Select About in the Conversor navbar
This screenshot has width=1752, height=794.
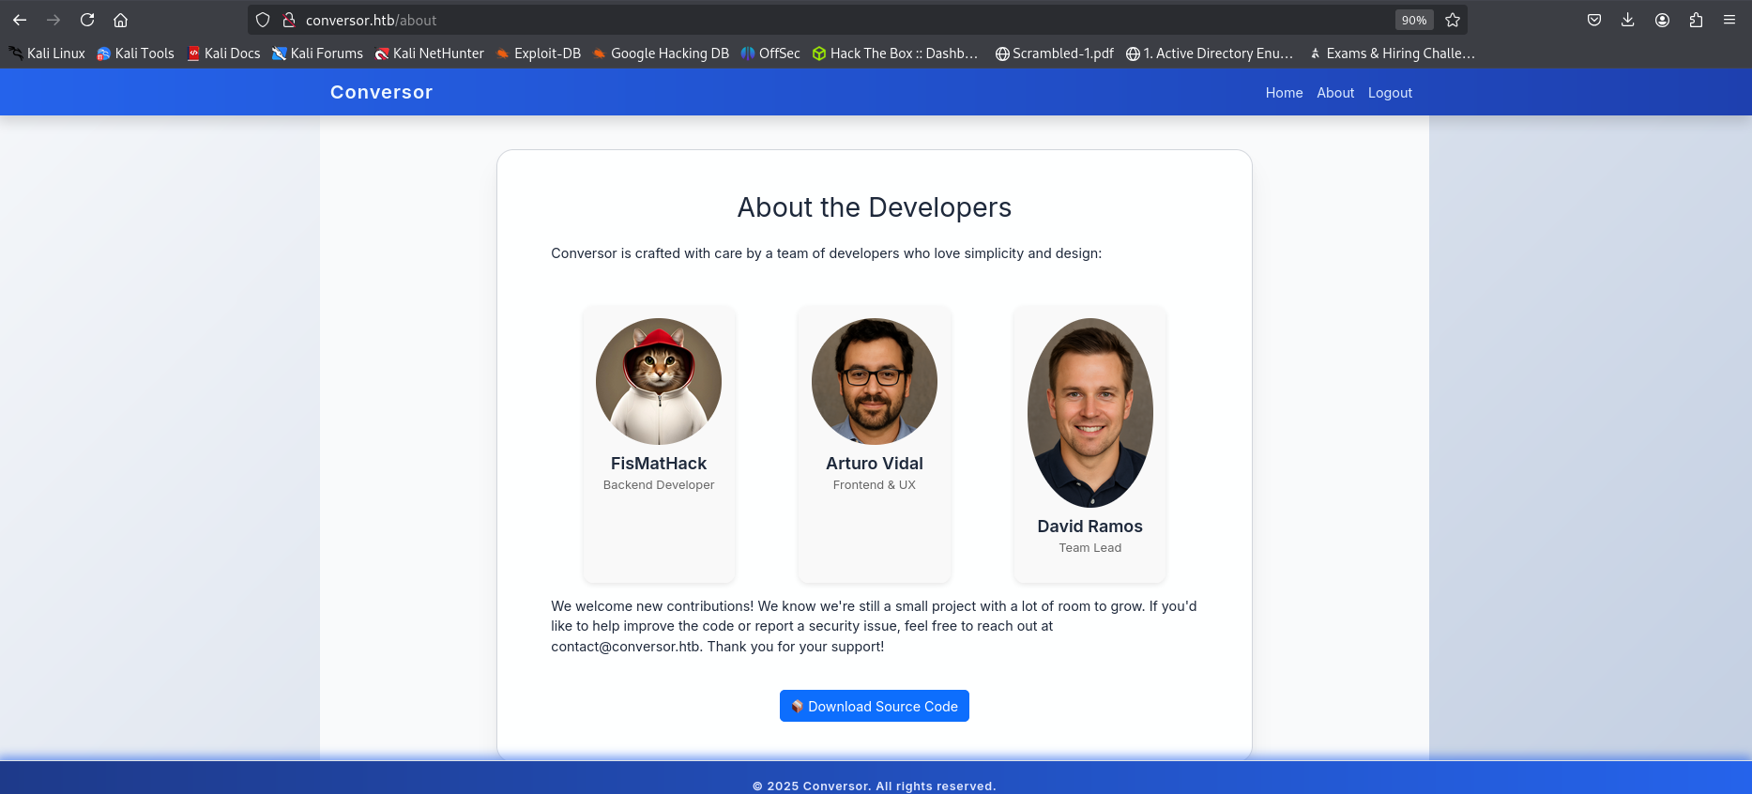pyautogui.click(x=1334, y=93)
